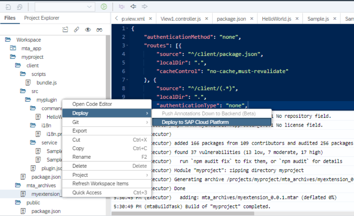The height and width of the screenshot is (216, 354).
Task: Close the View1.controller.js tab
Action: point(206,19)
